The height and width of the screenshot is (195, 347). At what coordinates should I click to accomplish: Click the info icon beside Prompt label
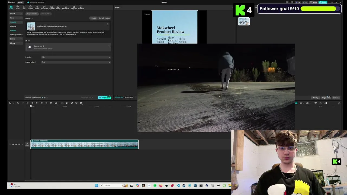coord(32,19)
